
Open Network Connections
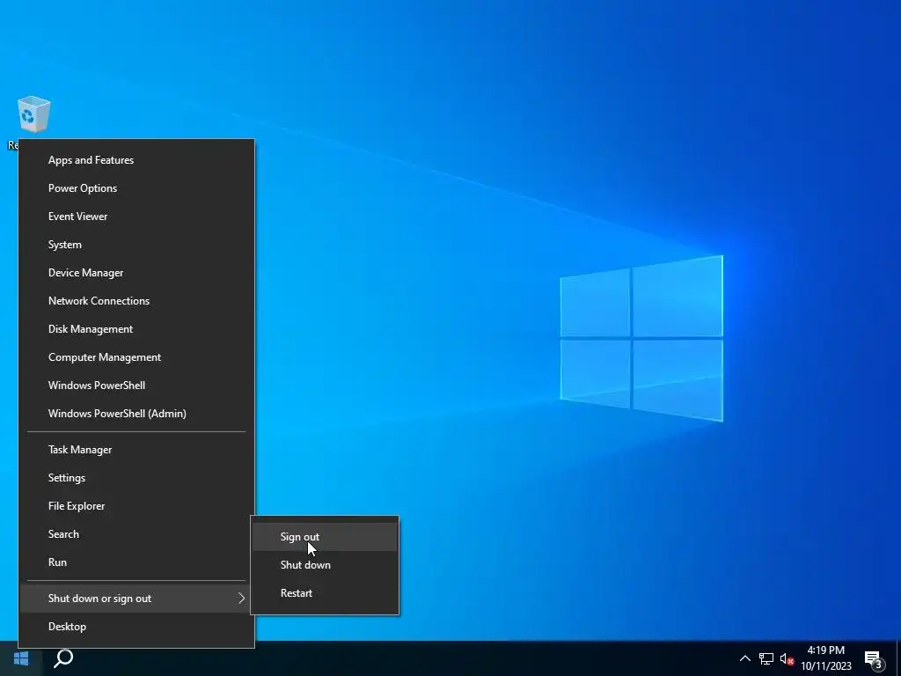pyautogui.click(x=136, y=301)
